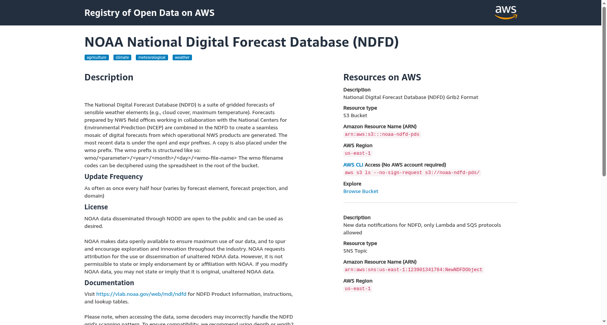Click the us-east-1 region under SNS Topic
This screenshot has width=607, height=325.
(358, 289)
